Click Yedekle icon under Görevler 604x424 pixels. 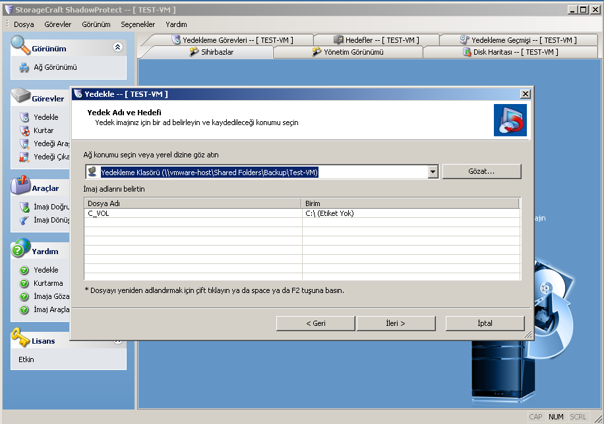pos(24,117)
